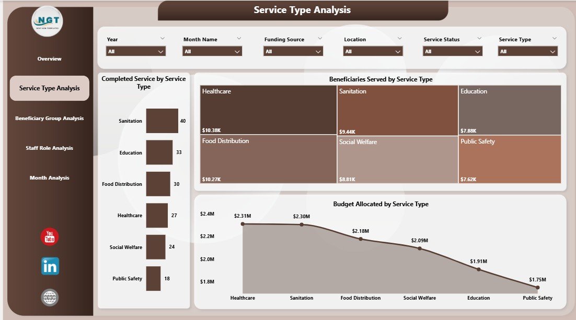The image size is (576, 320).
Task: Open the YouTube icon in the sidebar
Action: point(49,236)
